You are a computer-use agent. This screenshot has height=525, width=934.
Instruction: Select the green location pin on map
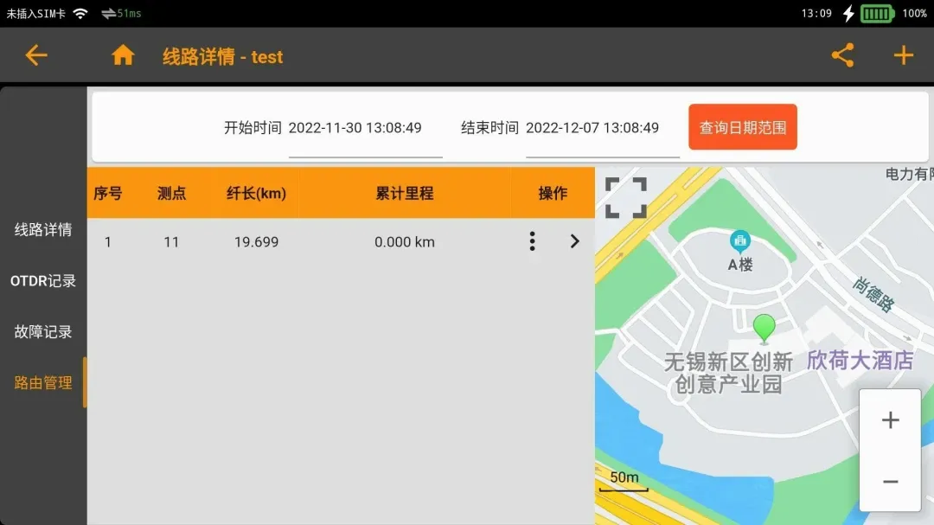[x=764, y=329]
